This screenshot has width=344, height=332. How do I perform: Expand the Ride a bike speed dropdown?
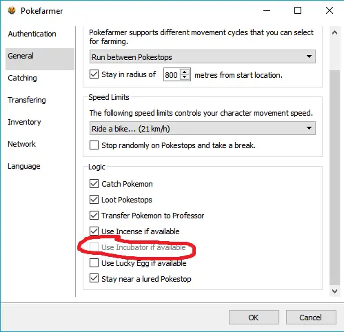pos(203,128)
